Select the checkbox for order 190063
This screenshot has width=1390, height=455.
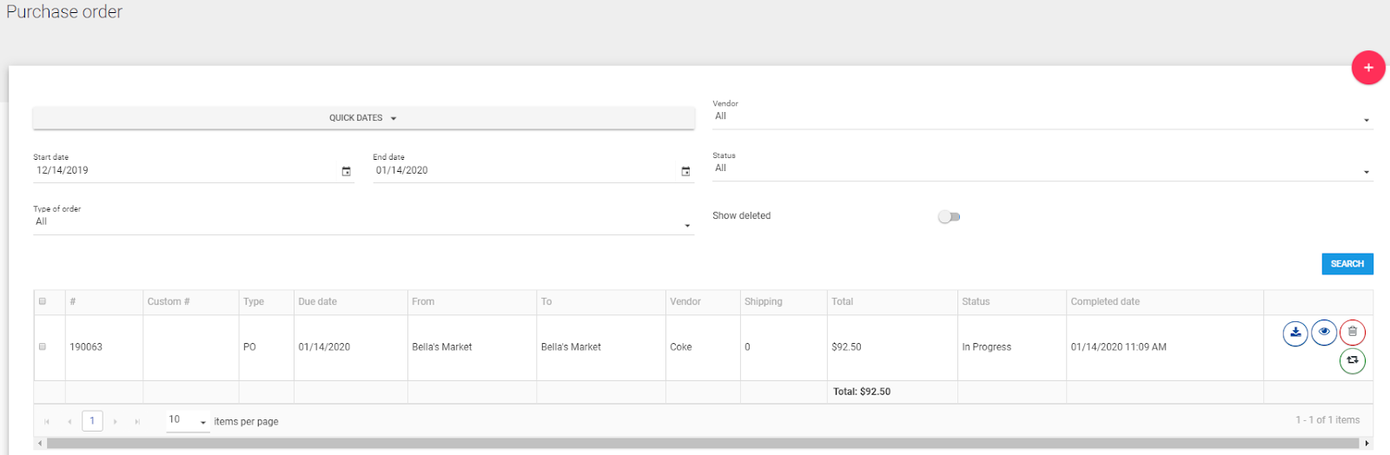coord(43,347)
